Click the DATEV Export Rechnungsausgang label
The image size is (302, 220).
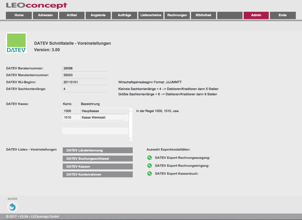pos(182,158)
